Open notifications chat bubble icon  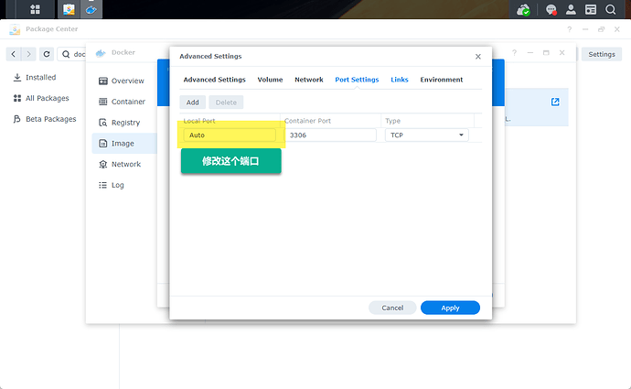point(551,10)
